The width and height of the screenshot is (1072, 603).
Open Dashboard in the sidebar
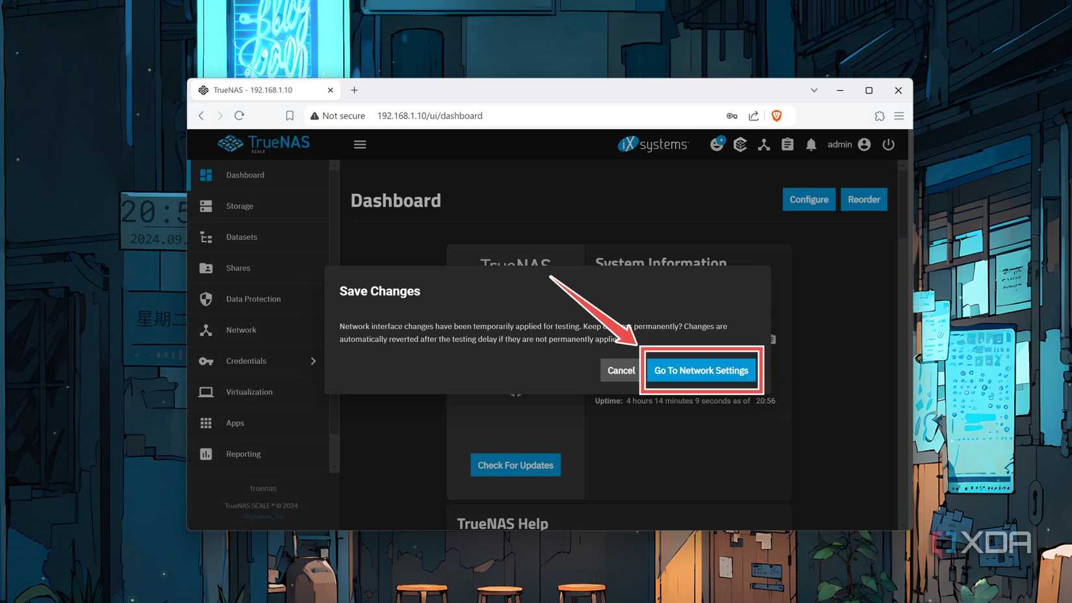[x=260, y=175]
